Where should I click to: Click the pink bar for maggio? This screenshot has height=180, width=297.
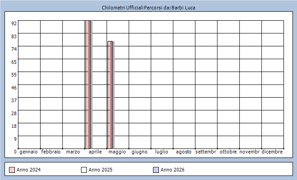point(110,94)
